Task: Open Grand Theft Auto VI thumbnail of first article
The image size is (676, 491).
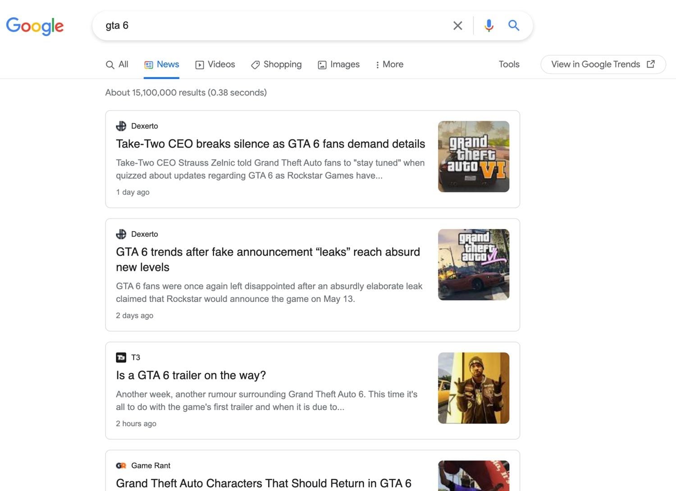Action: [474, 157]
